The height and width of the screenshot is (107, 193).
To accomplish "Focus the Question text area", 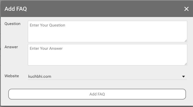I will pyautogui.click(x=107, y=31).
